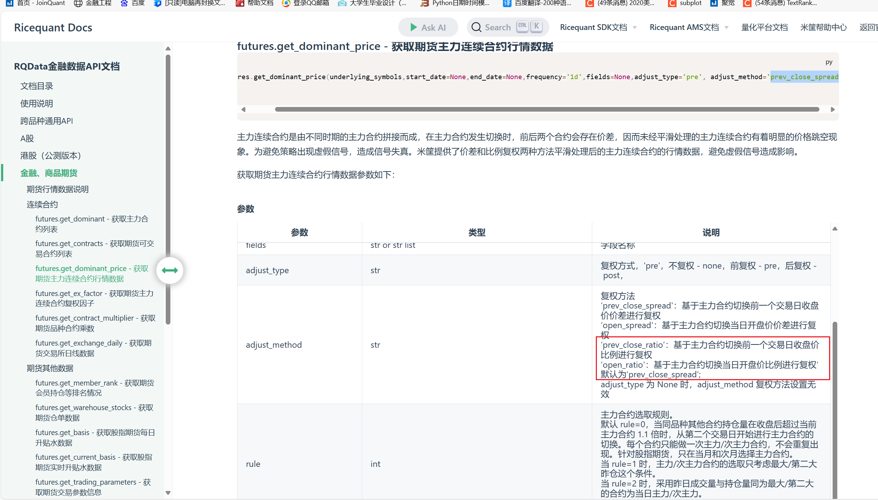Viewport: 878px width, 500px height.
Task: Click the table scroll up arrow
Action: (835, 229)
